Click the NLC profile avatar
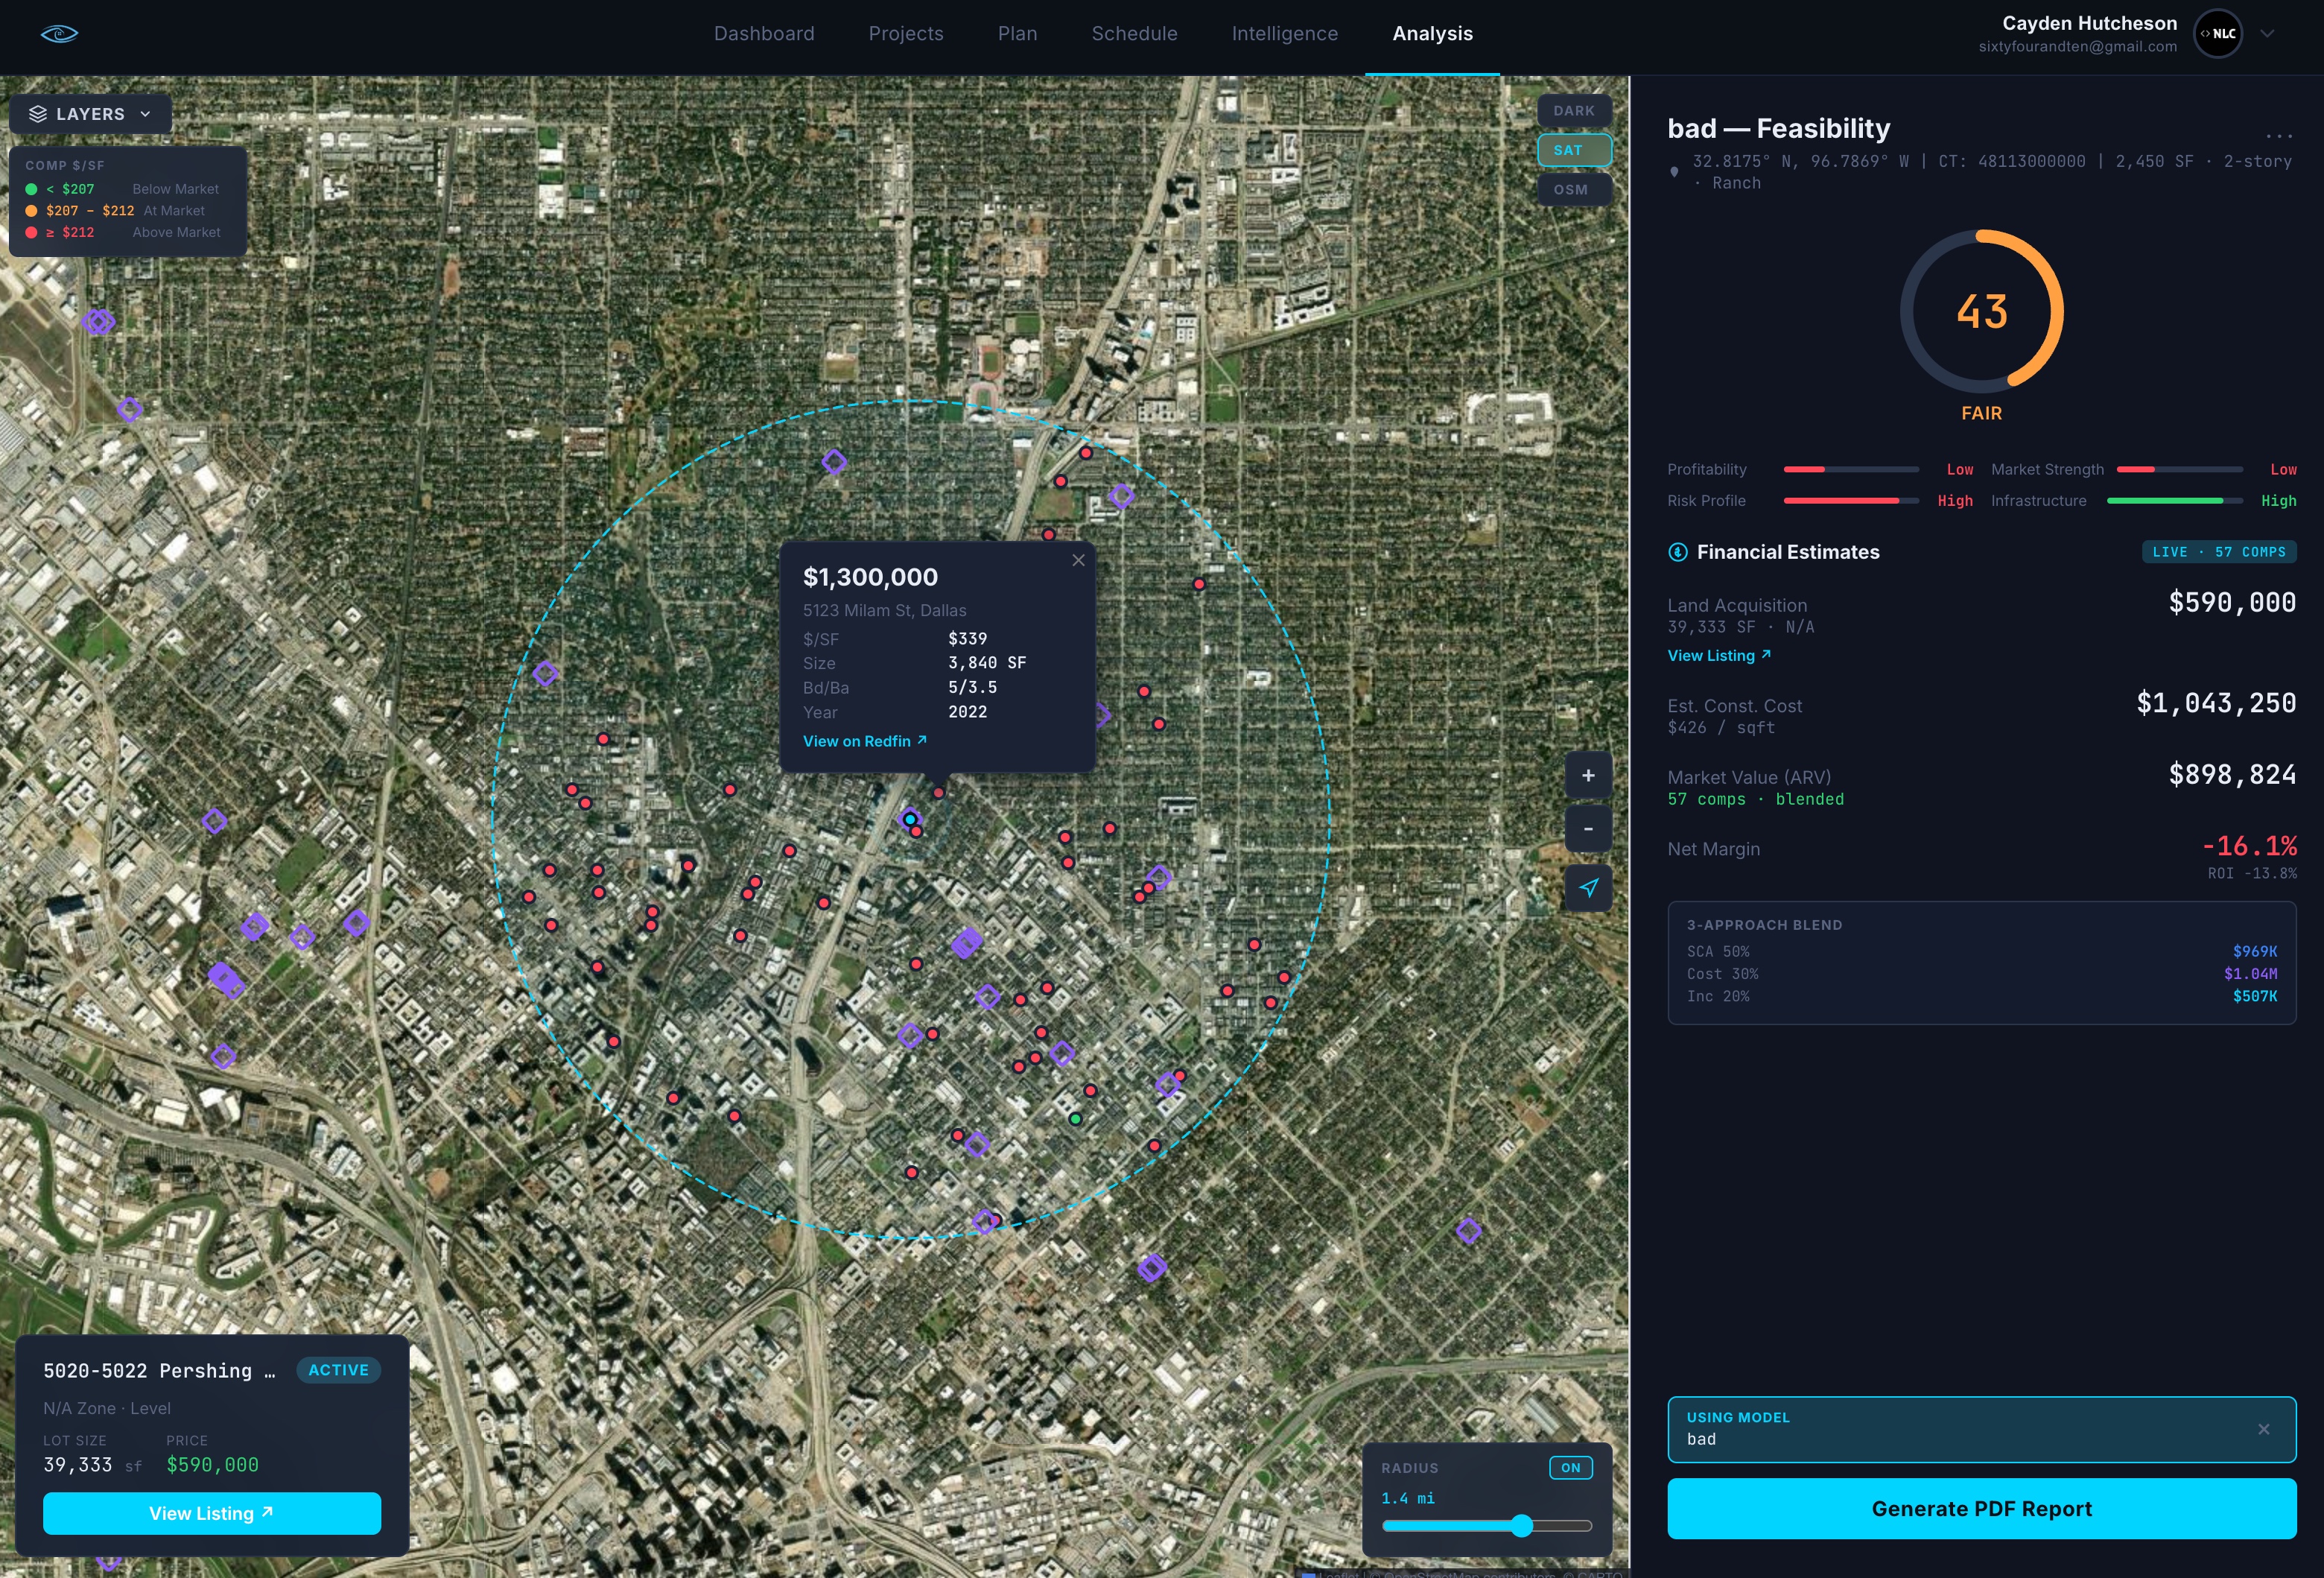Image resolution: width=2324 pixels, height=1578 pixels. [x=2217, y=34]
